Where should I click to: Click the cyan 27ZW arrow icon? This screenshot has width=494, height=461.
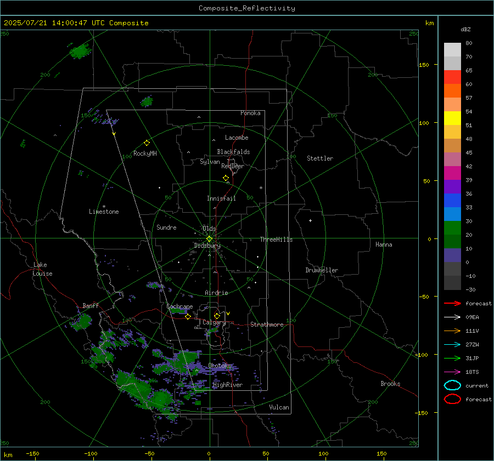click(452, 345)
